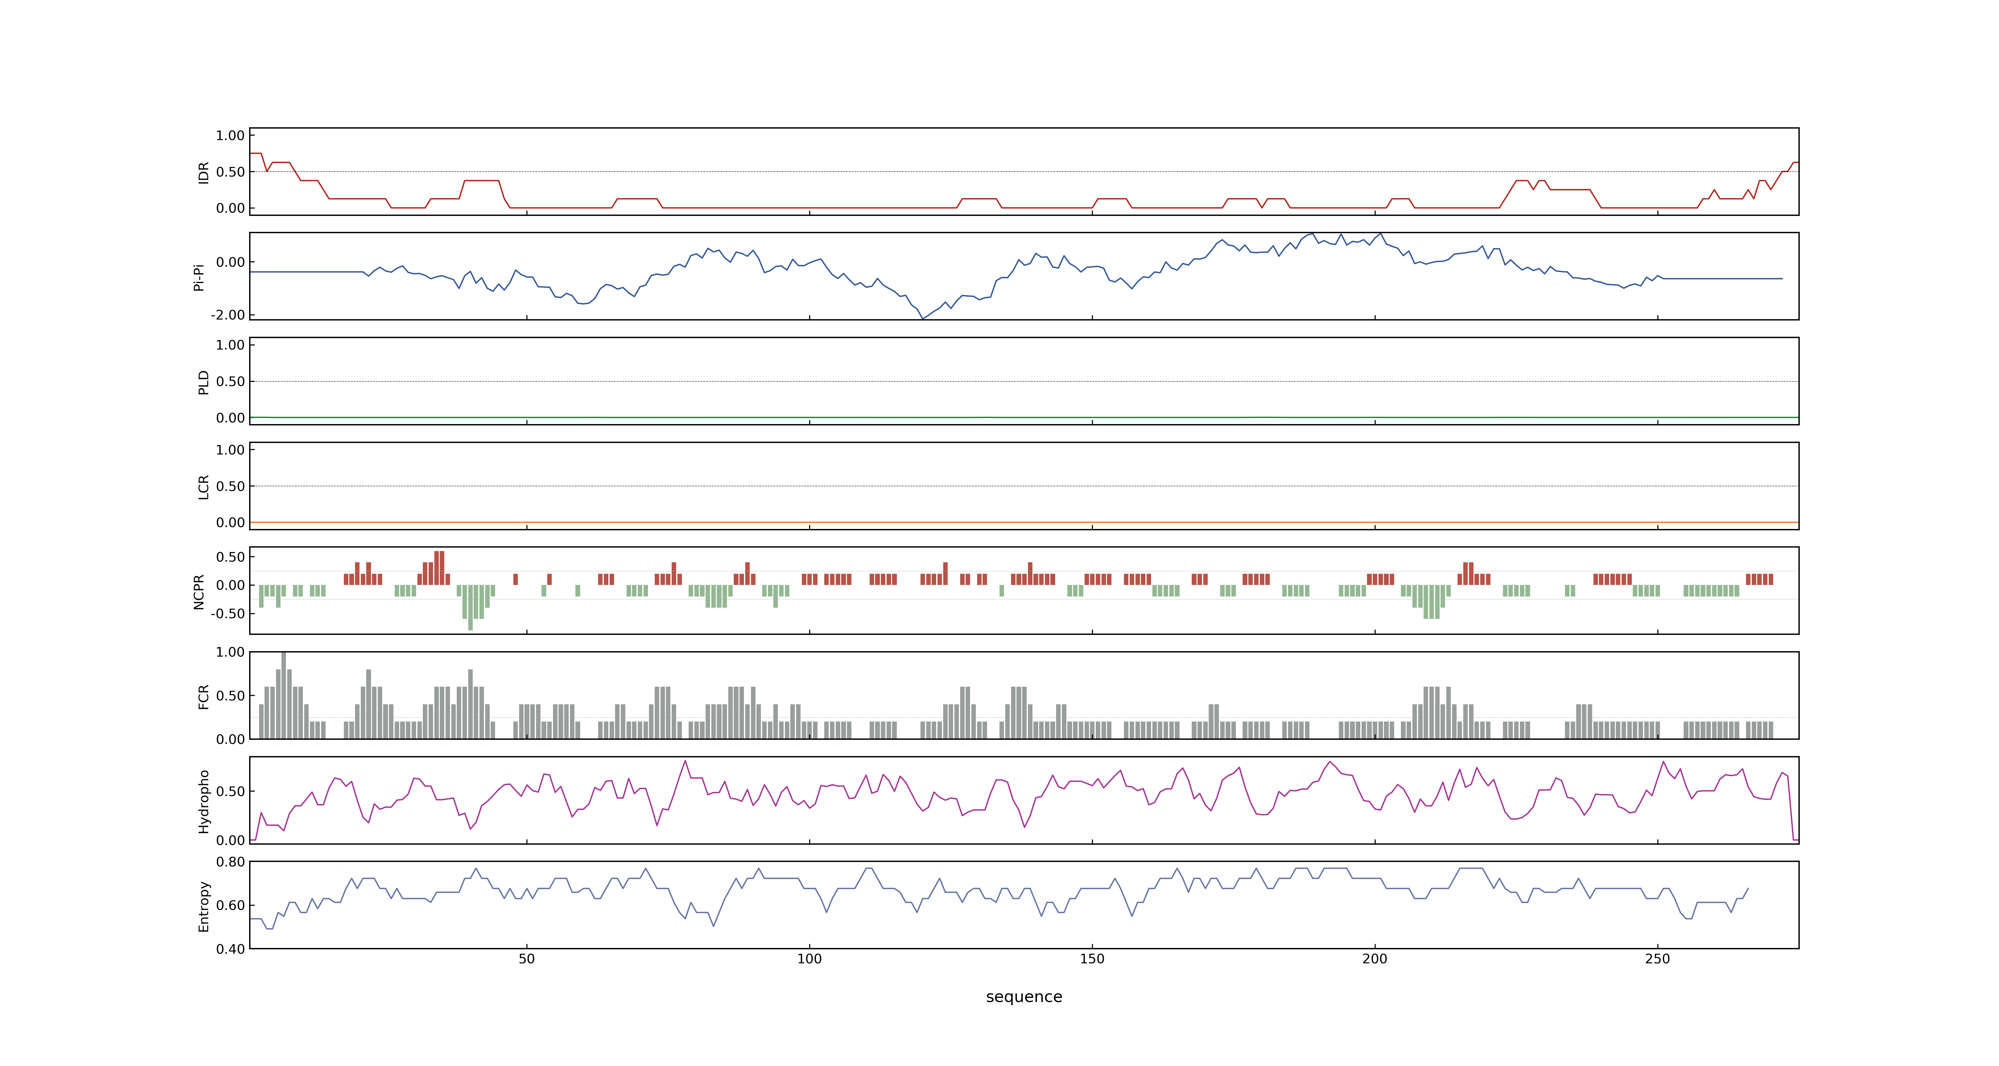
Task: Click the IDR y-axis label
Action: click(x=203, y=172)
